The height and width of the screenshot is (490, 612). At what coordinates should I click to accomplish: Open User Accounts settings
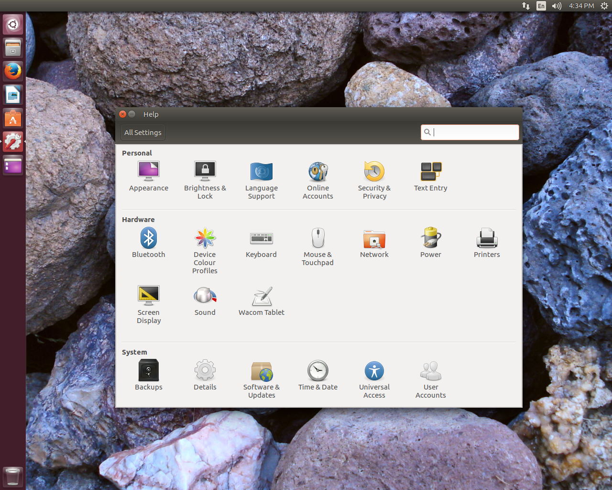coord(431,379)
